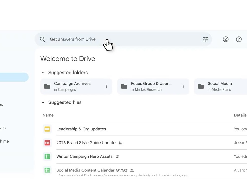The image size is (247, 179).
Task: Click the 'in Market Research' location text
Action: (x=146, y=89)
